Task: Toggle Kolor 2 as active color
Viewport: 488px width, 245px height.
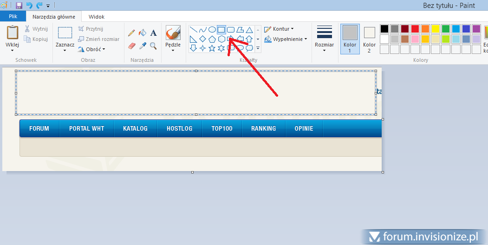Action: [x=369, y=39]
